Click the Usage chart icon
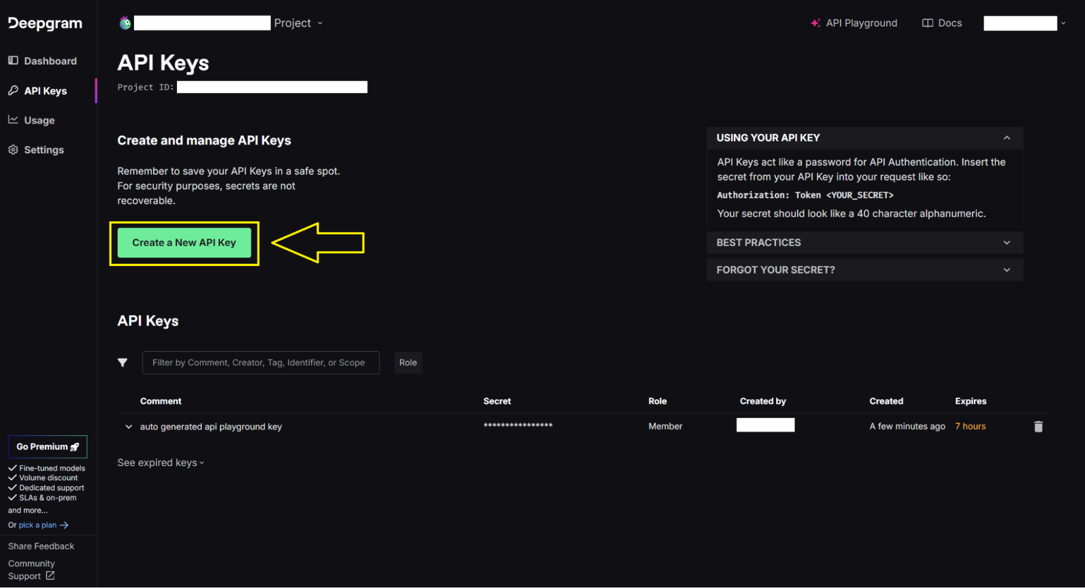The width and height of the screenshot is (1085, 588). point(13,120)
